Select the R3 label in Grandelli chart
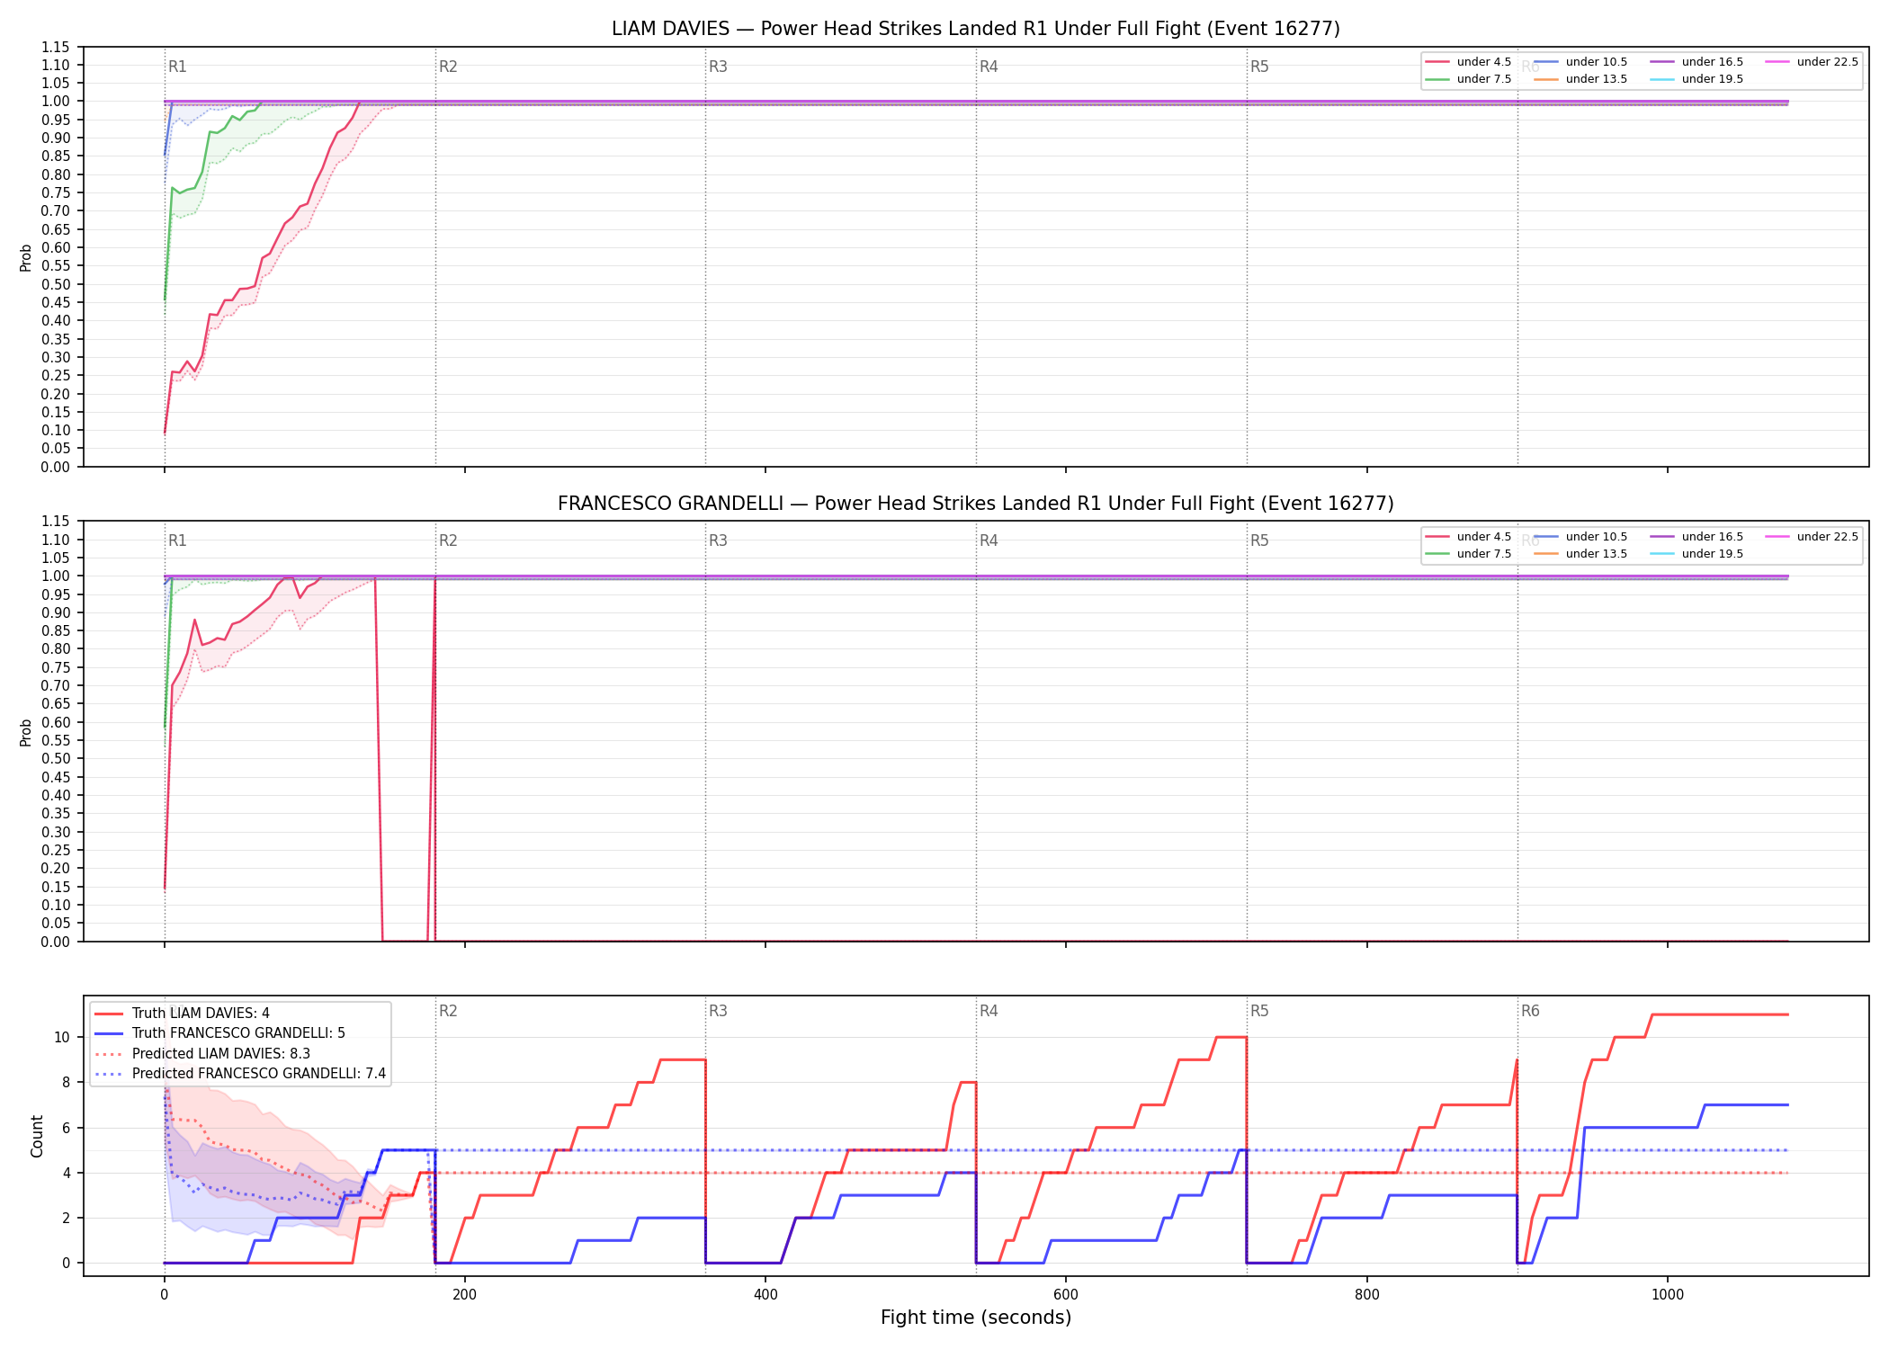This screenshot has width=1889, height=1349. tap(718, 540)
